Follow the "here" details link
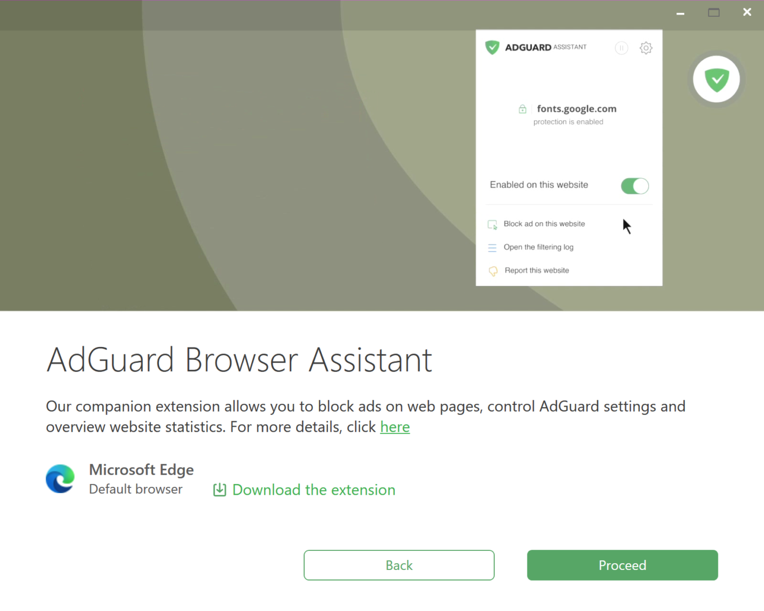 (x=395, y=427)
